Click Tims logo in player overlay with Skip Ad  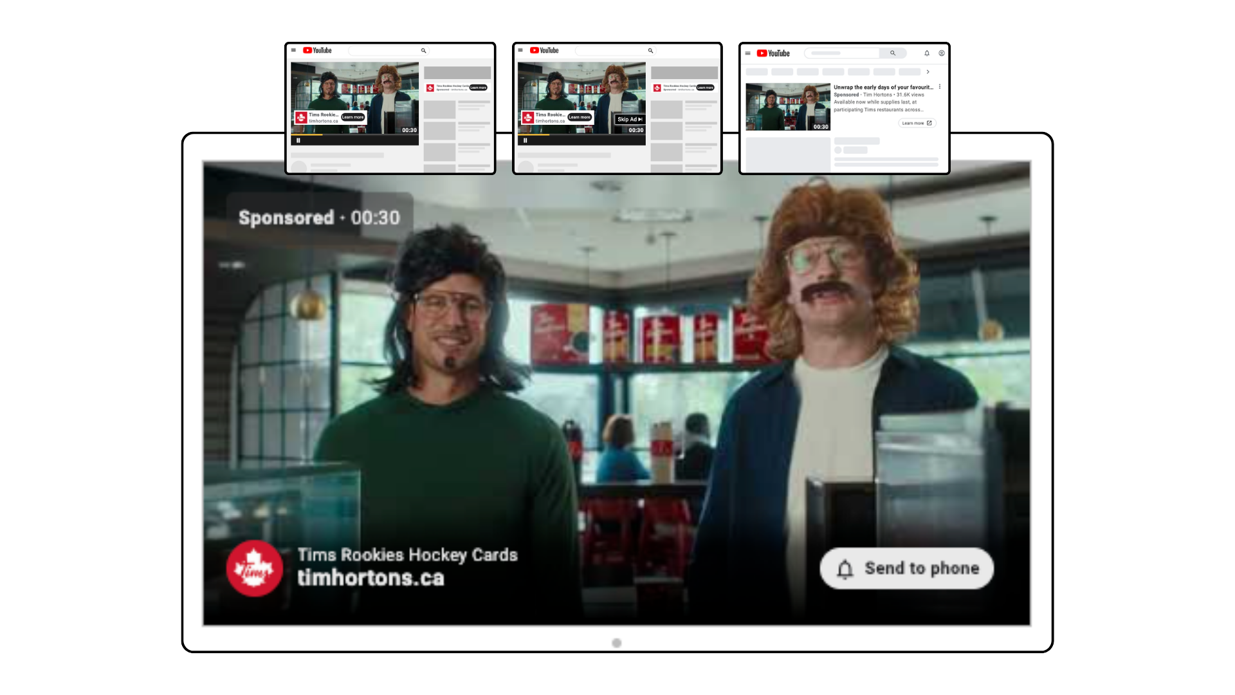coord(528,117)
